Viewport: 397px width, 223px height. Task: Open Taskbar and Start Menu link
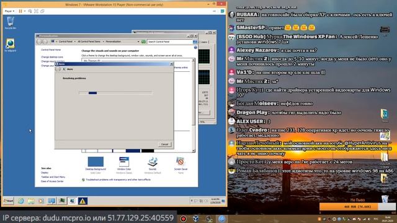53,177
